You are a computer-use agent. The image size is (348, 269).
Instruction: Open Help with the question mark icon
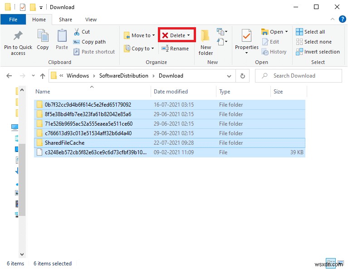pyautogui.click(x=342, y=19)
